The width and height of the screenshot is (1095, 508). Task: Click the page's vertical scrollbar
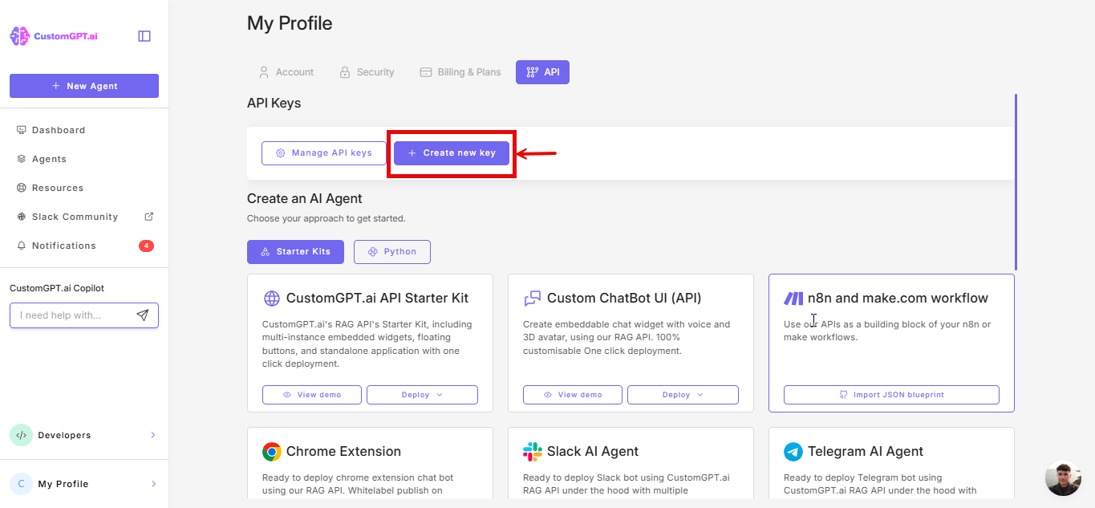[1016, 182]
